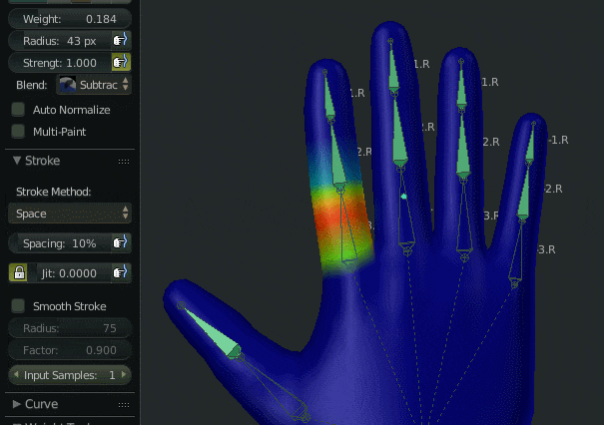This screenshot has height=425, width=604.
Task: Click the cyan vertex dot on middle finger
Action: (403, 197)
